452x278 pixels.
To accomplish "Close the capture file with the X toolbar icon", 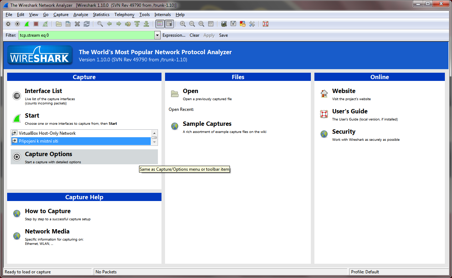I will pos(77,24).
